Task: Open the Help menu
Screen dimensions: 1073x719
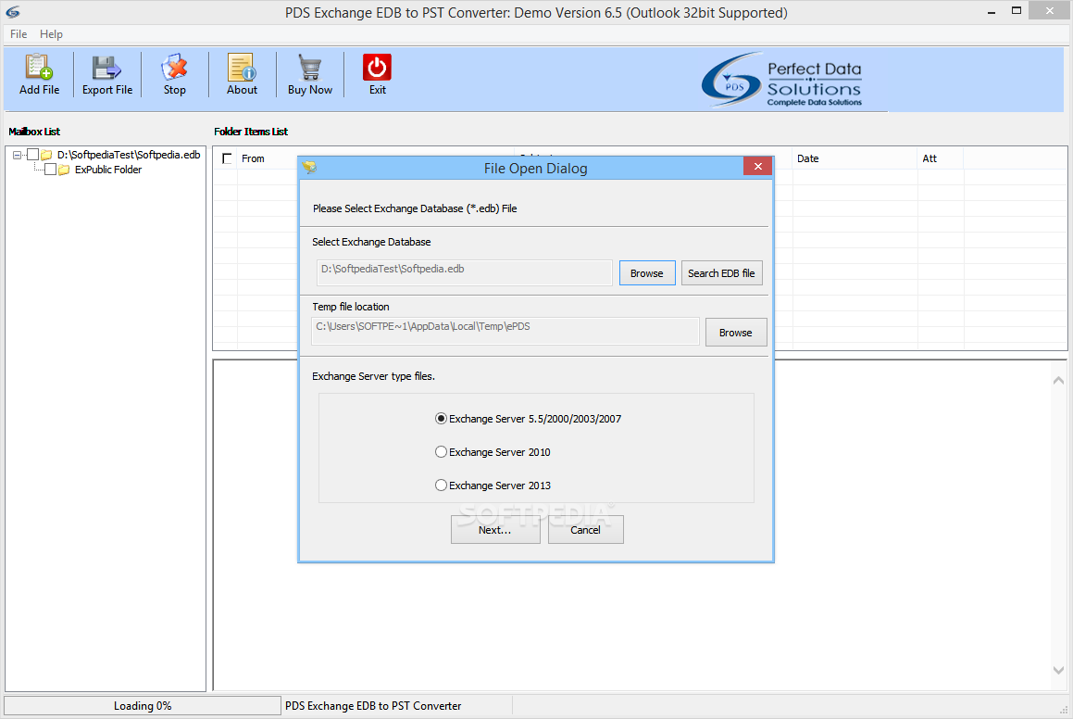Action: 51,34
